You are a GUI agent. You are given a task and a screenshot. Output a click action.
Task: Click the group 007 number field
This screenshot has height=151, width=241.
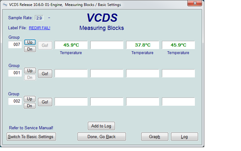[15, 45]
